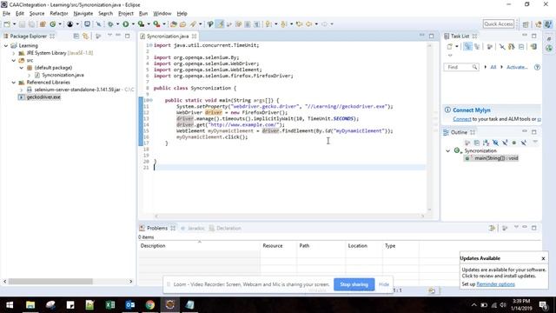This screenshot has height=313, width=556.
Task: Click the Open Type toolbar icon
Action: 174,24
